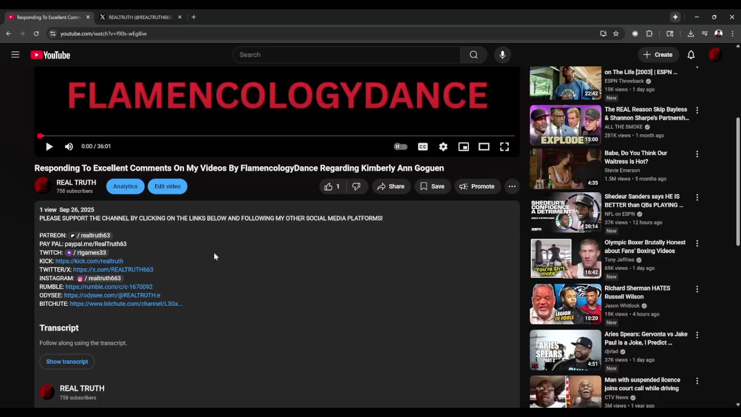Go to YouTube home via the logo

point(50,55)
